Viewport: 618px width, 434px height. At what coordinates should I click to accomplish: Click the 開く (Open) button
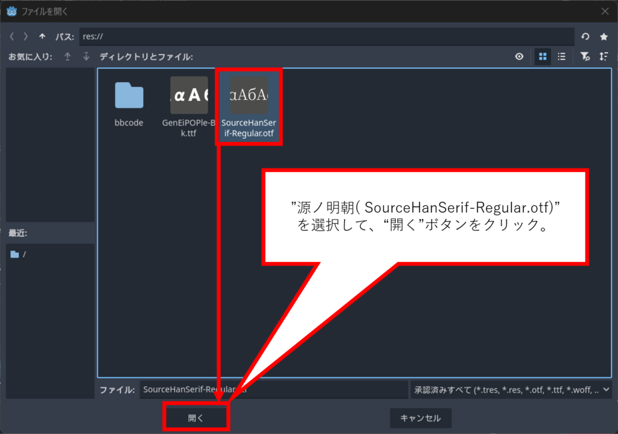[196, 418]
